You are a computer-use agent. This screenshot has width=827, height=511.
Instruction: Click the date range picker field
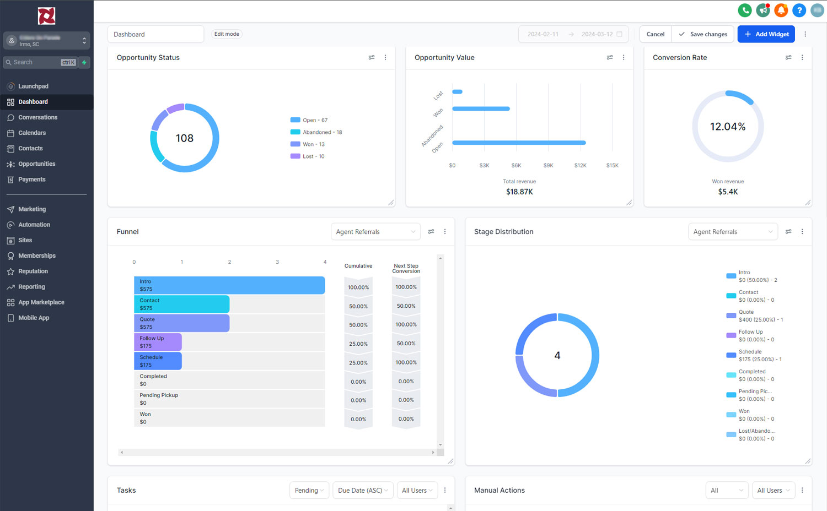(573, 34)
